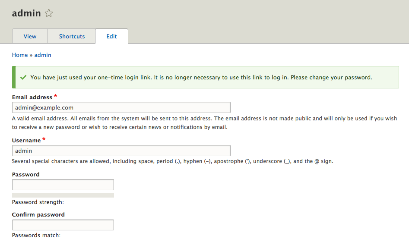Click the green checkmark status icon
This screenshot has height=242, width=409.
click(23, 77)
